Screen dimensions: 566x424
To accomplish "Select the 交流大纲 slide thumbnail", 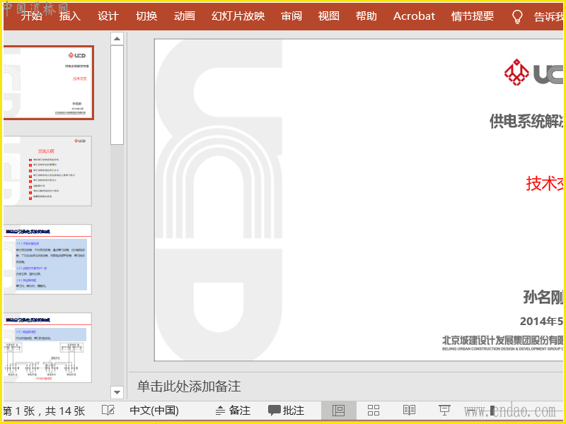I will click(x=47, y=171).
